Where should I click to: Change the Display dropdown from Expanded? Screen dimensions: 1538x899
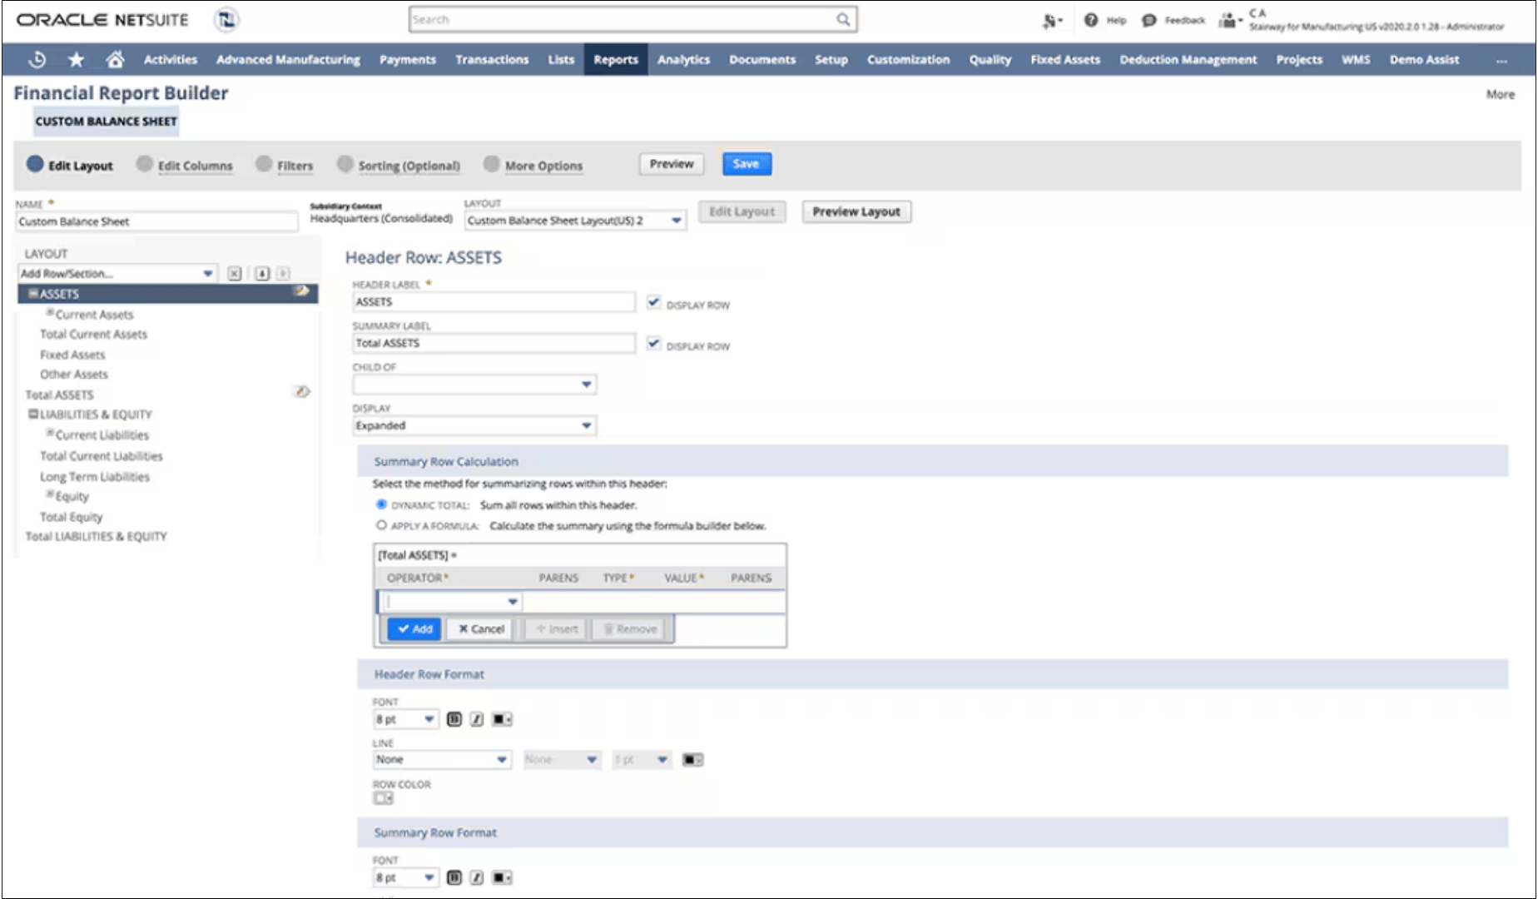(588, 425)
